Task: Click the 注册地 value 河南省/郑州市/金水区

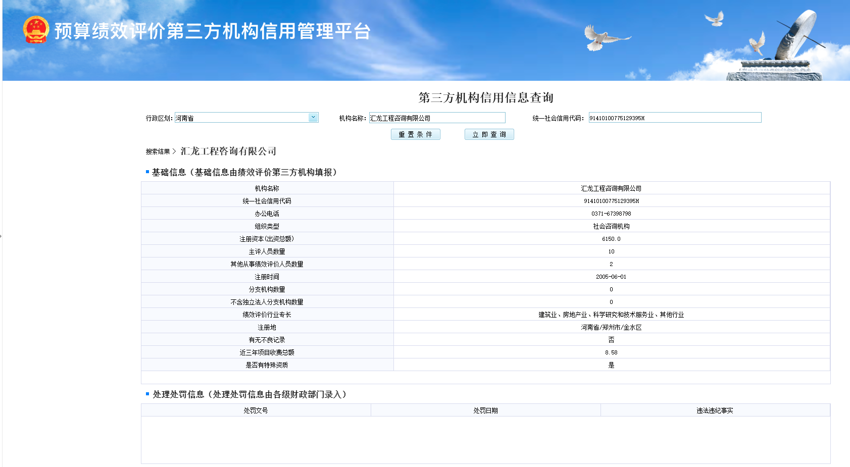Action: pos(611,327)
